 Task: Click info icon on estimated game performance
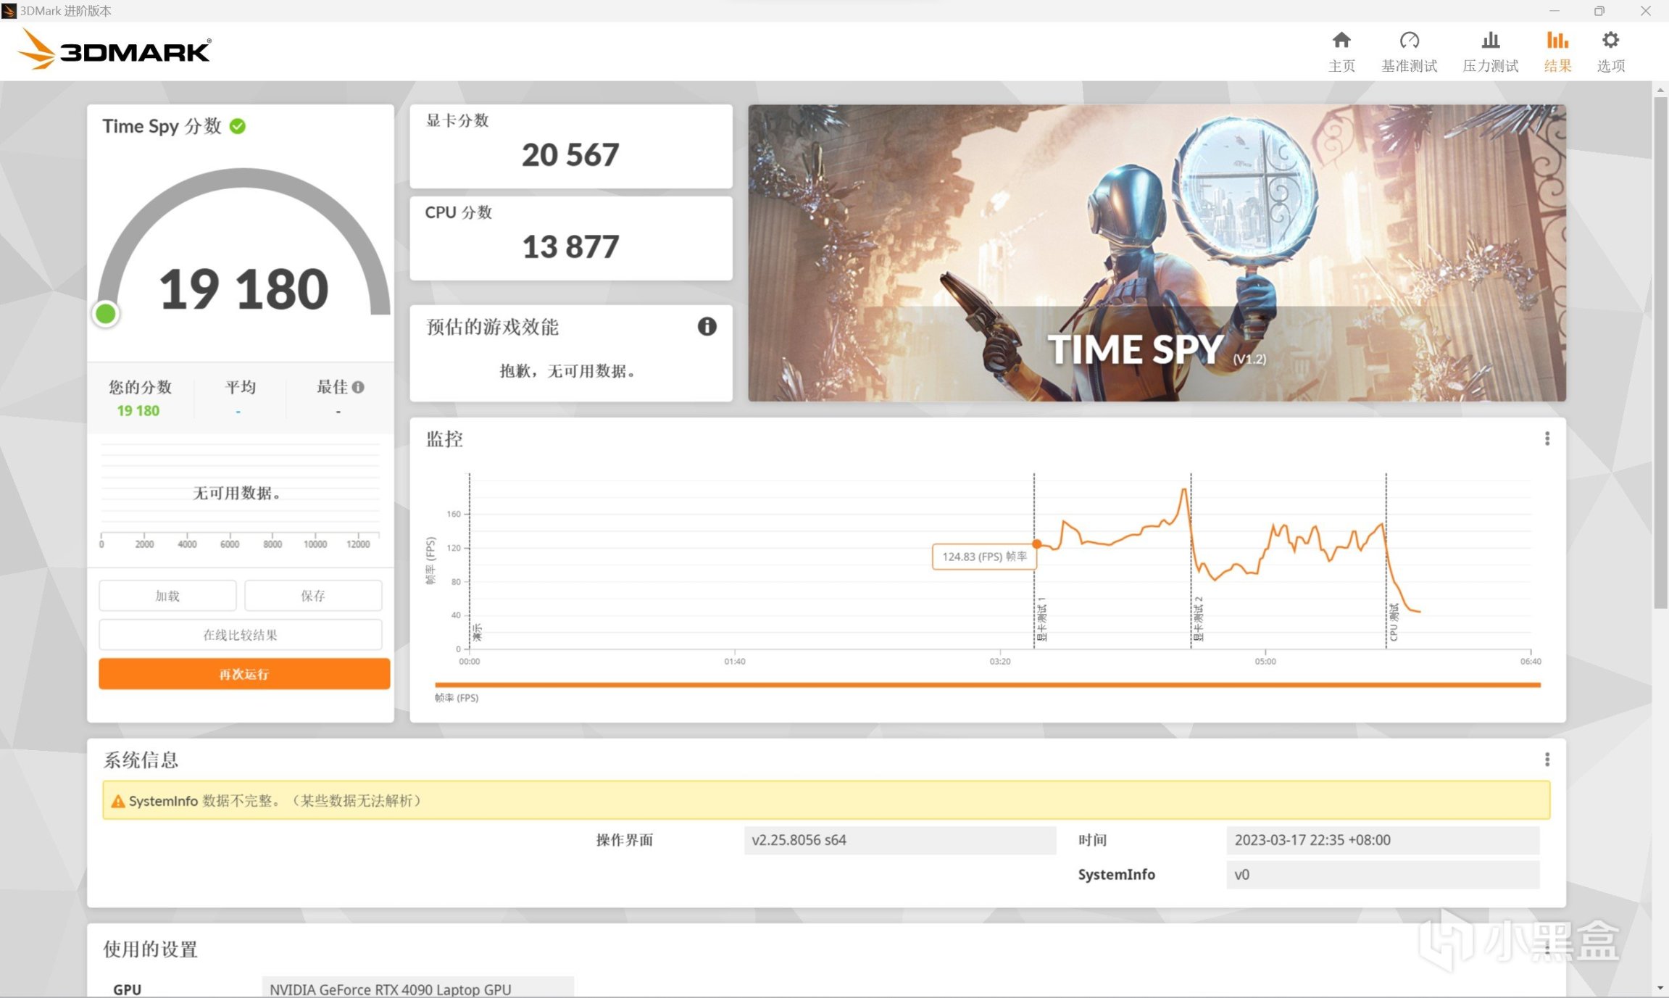[707, 327]
